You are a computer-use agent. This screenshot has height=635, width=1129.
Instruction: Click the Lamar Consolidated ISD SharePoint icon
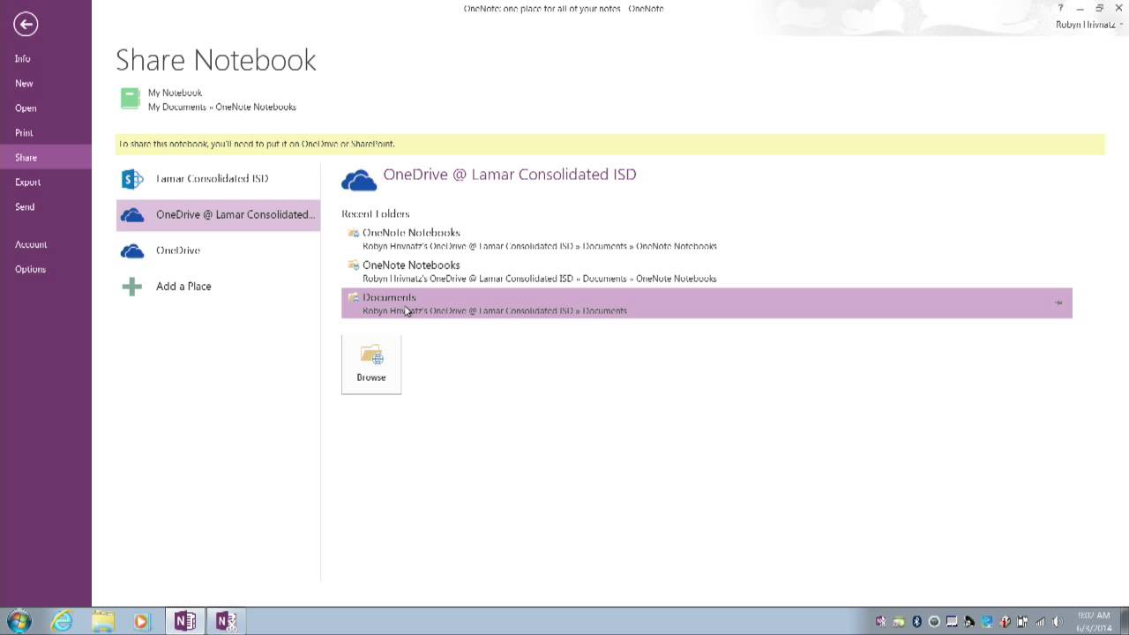132,179
